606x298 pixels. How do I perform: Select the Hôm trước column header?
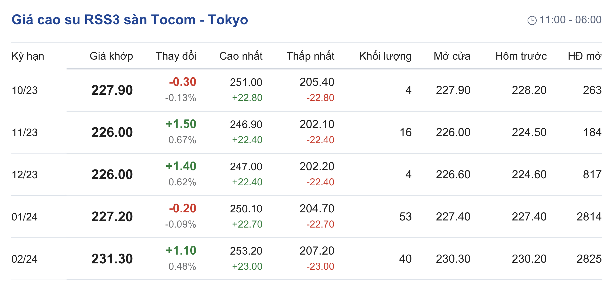(521, 56)
